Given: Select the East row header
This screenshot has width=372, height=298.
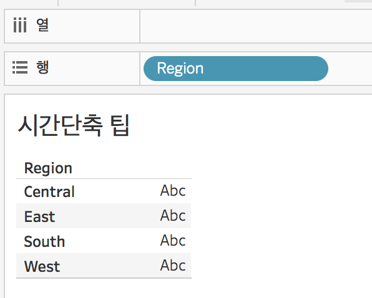Looking at the screenshot, I should click(39, 216).
